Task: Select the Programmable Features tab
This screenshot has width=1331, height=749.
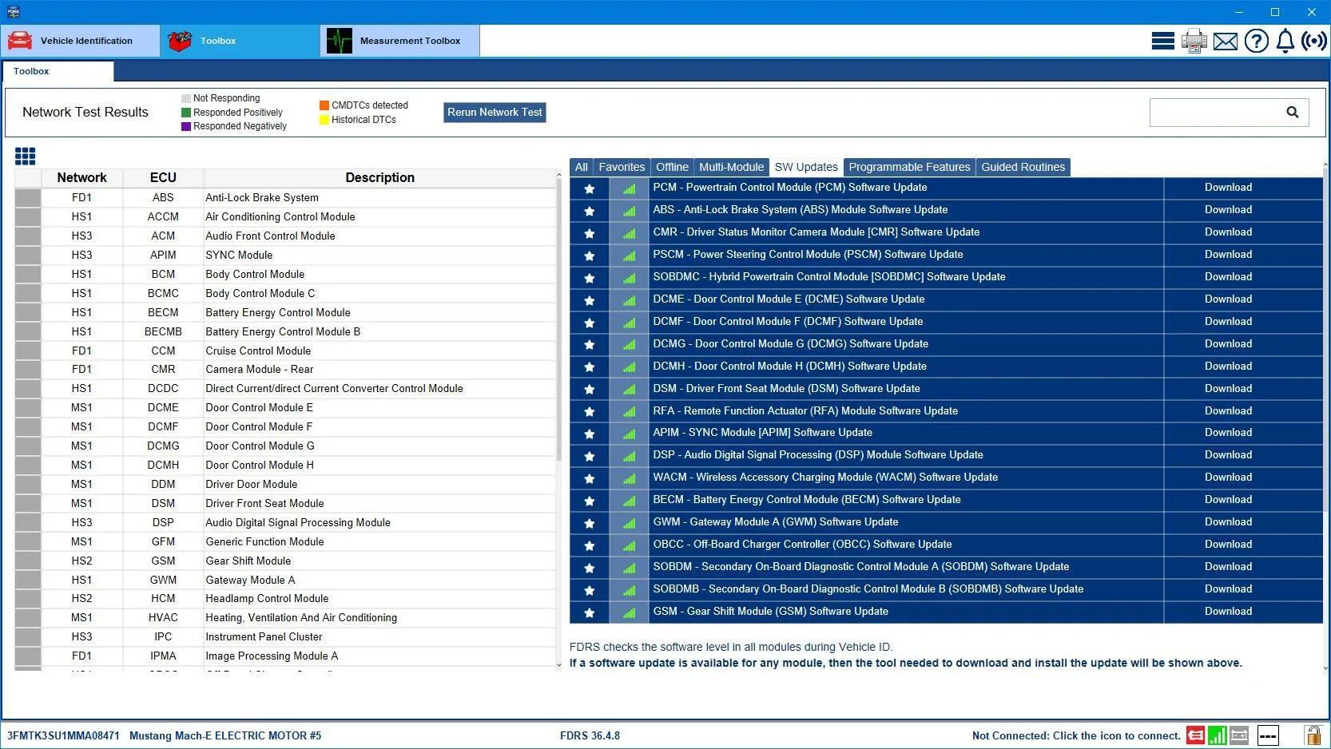Action: (909, 167)
